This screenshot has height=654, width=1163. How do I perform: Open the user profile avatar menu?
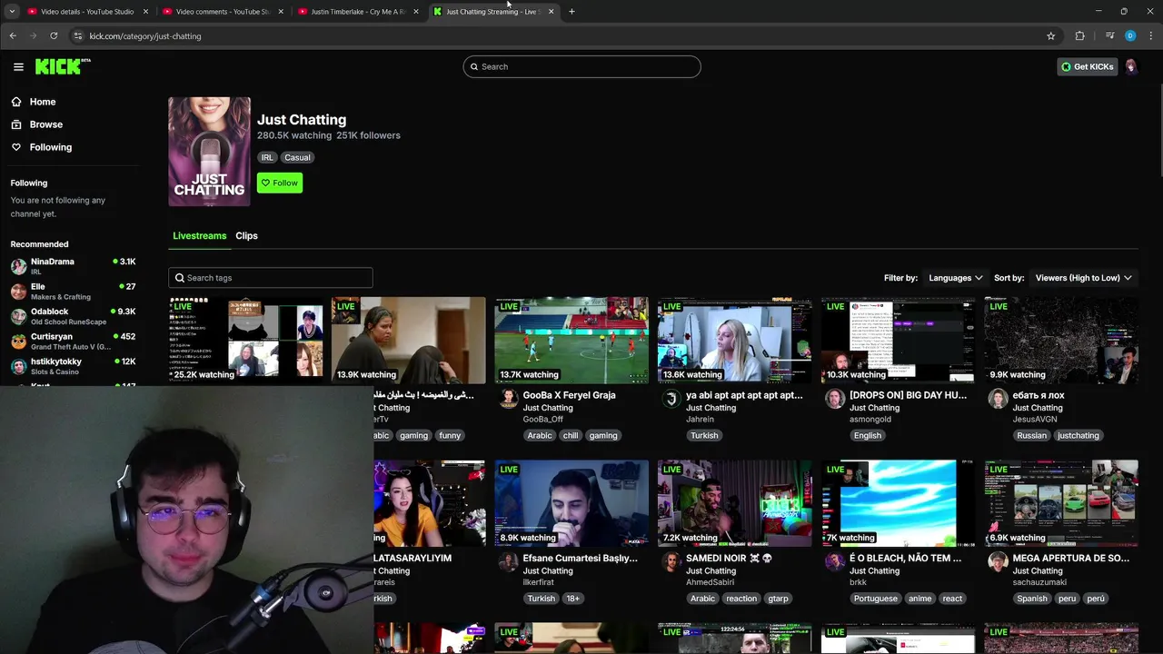click(1131, 66)
